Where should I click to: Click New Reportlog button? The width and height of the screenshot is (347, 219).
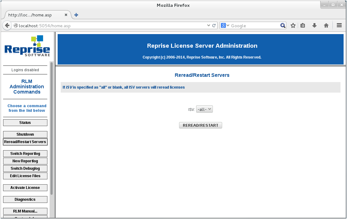pyautogui.click(x=25, y=161)
